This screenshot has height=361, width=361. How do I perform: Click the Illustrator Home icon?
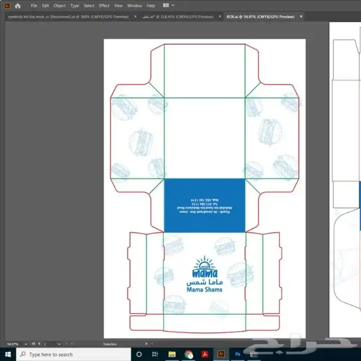18,6
